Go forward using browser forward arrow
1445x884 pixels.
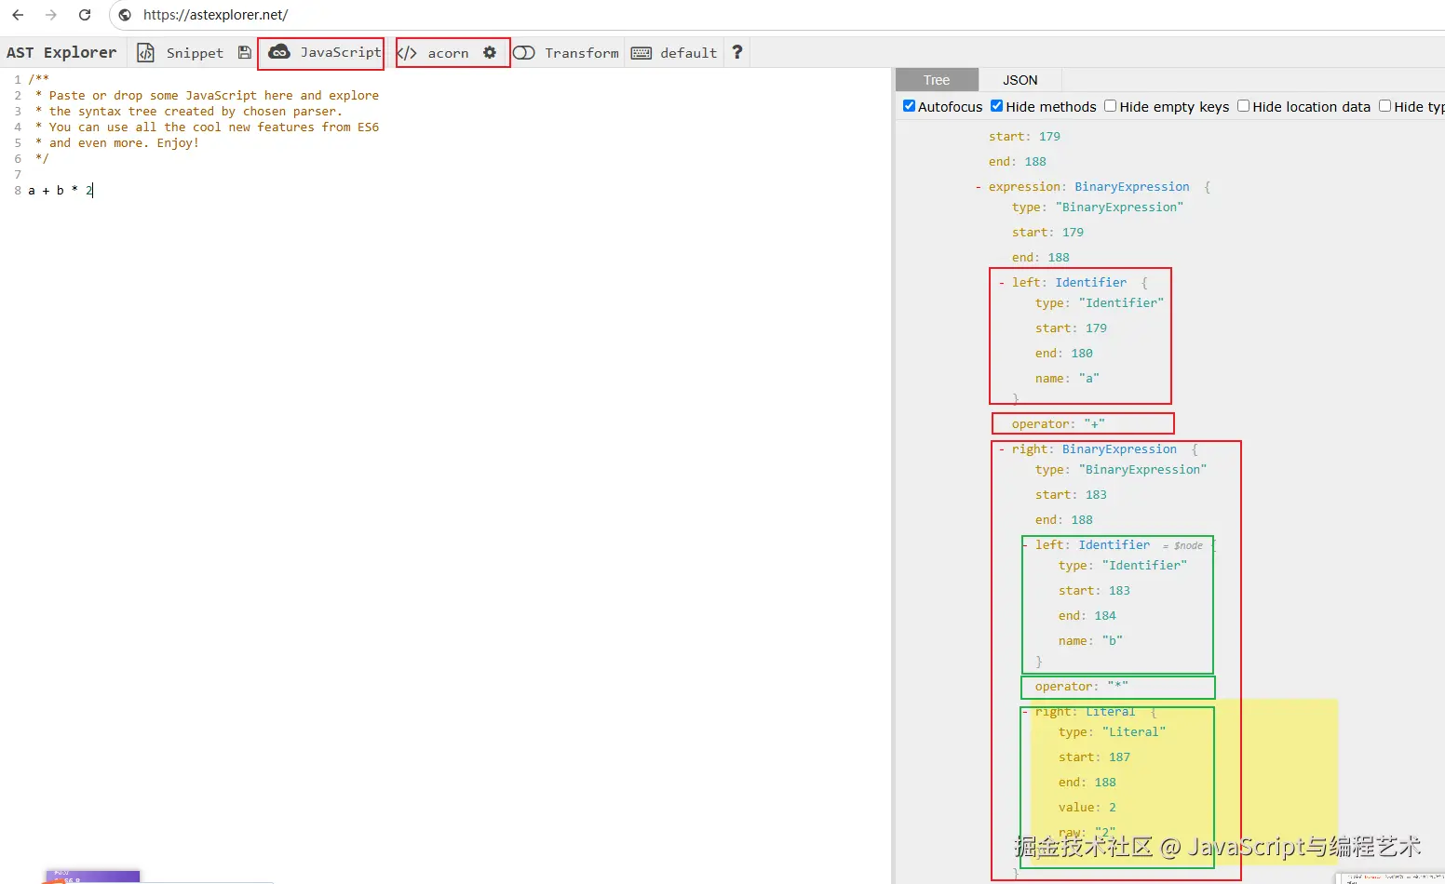coord(51,15)
